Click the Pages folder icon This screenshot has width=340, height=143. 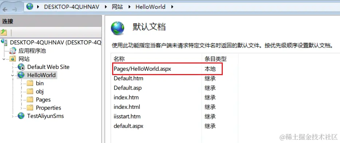(30, 99)
